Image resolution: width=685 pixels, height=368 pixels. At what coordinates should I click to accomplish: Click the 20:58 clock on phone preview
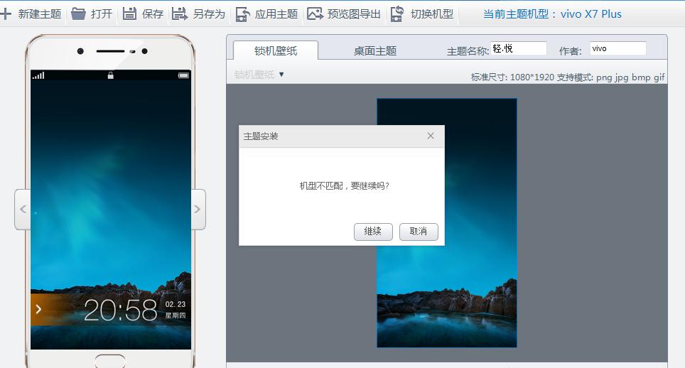click(x=121, y=310)
